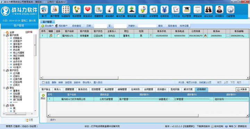Click the edit icon in customer row 1

point(51,36)
